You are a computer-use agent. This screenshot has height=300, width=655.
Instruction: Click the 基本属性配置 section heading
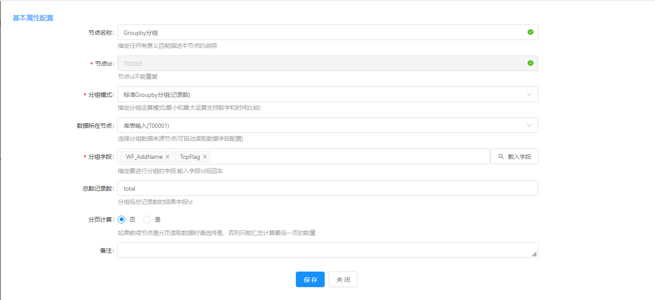pyautogui.click(x=33, y=18)
